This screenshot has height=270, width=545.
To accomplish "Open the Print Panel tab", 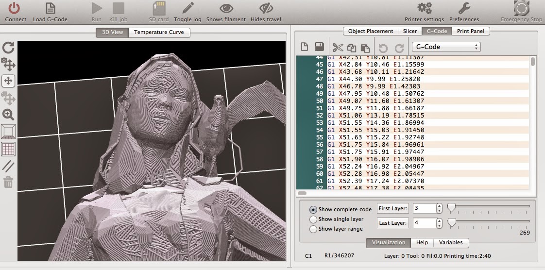I will (x=471, y=31).
